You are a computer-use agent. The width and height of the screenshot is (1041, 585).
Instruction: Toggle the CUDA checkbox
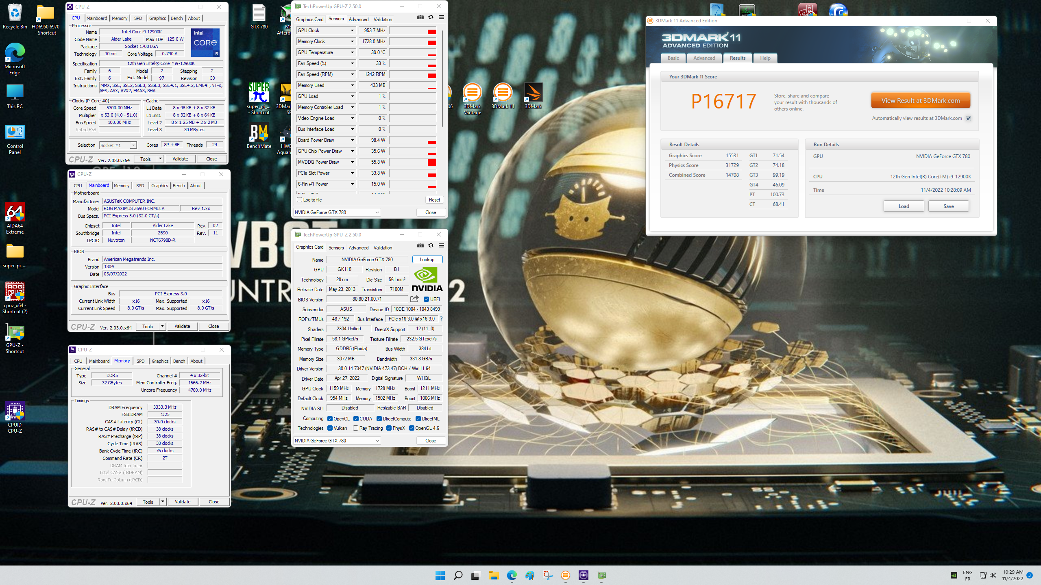[356, 419]
